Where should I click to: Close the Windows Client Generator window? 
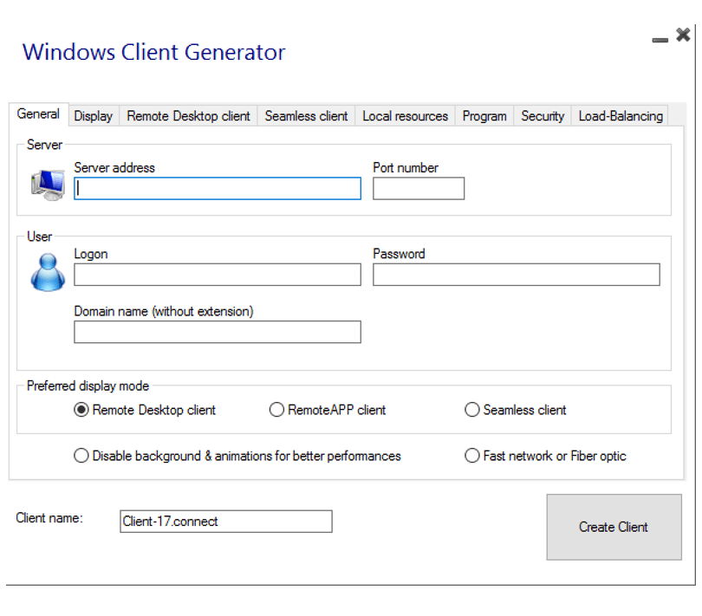point(683,35)
